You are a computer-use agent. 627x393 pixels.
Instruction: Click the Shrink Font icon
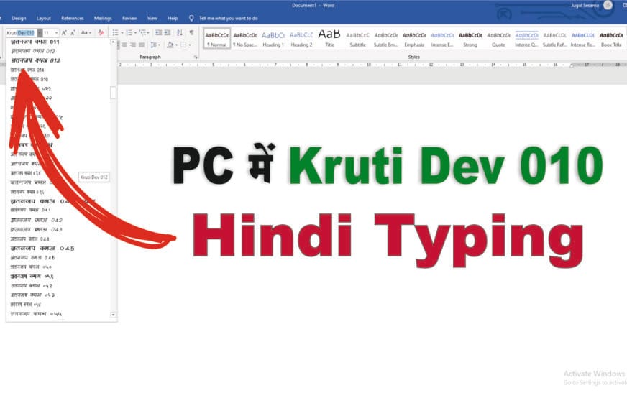click(x=73, y=33)
